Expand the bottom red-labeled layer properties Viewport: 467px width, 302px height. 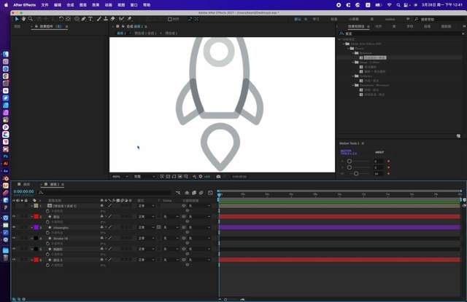tap(32, 260)
